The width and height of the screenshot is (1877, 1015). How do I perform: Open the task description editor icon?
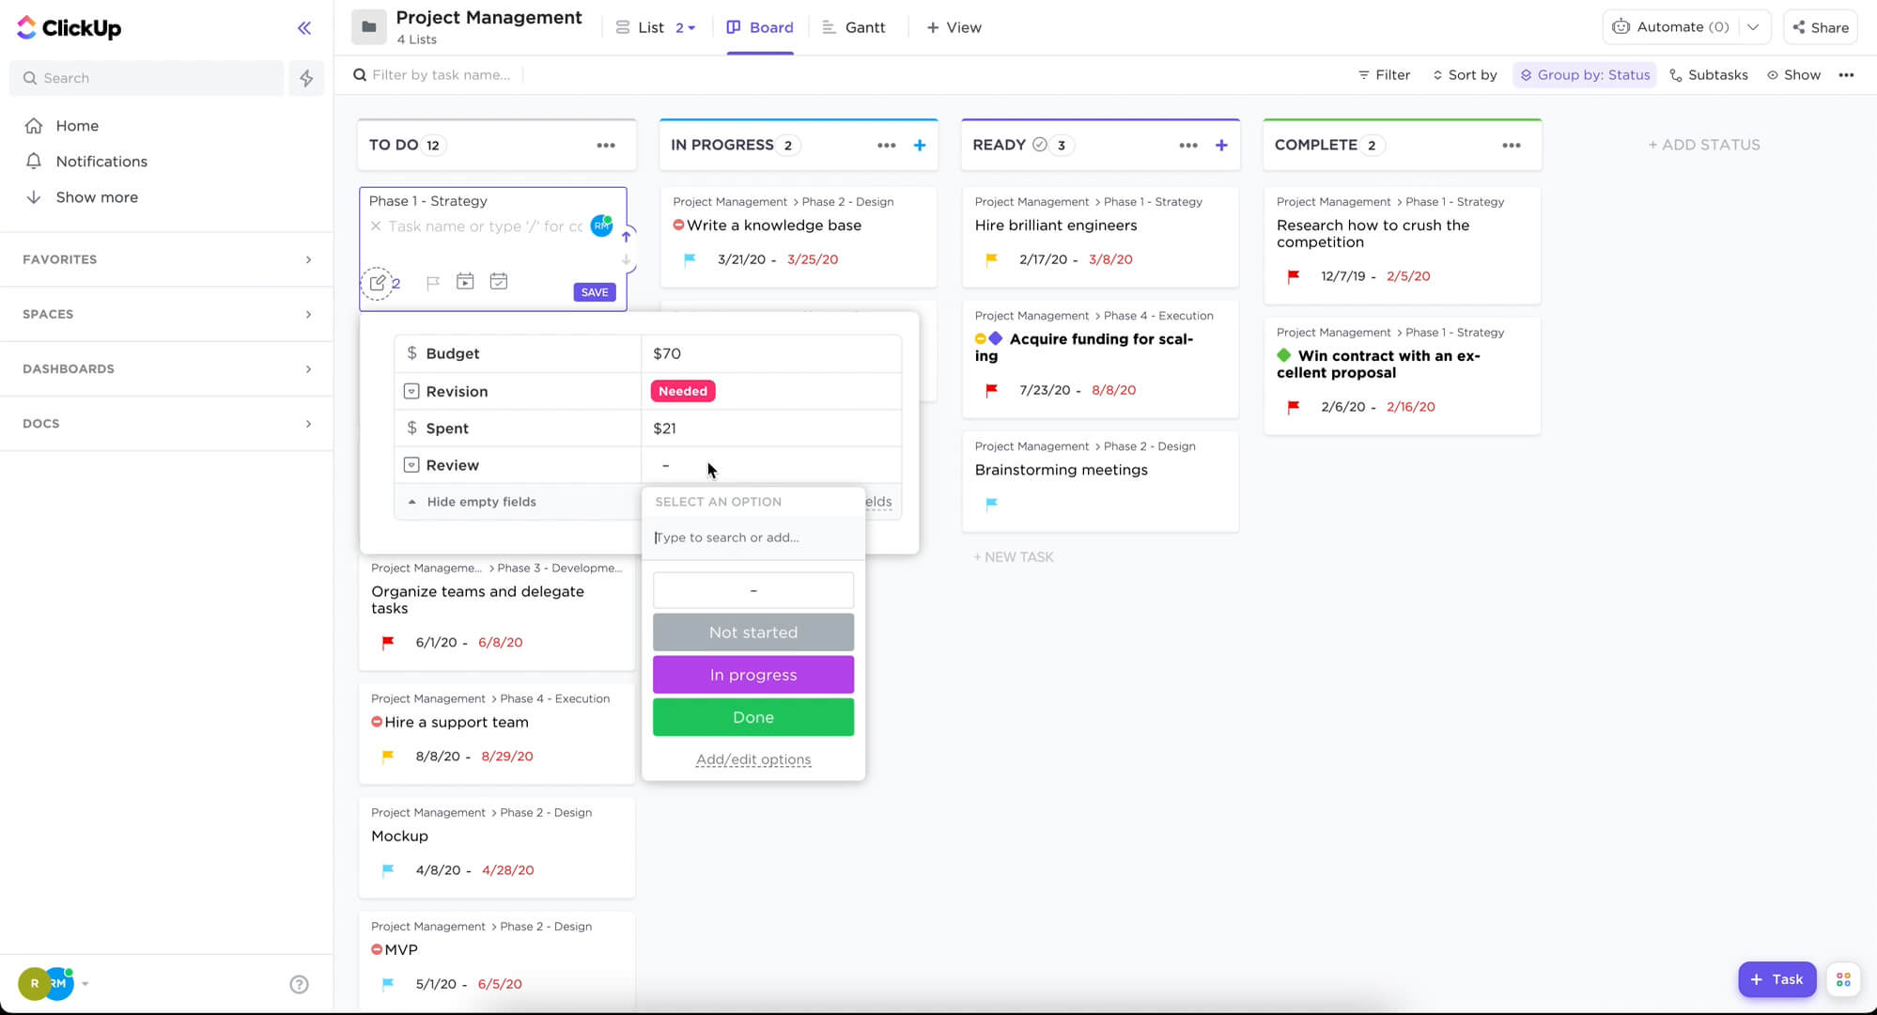click(378, 281)
